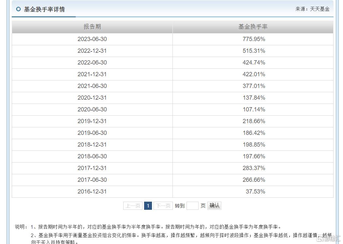Select the 218.66% turnover value
Image resolution: width=343 pixels, height=244 pixels.
(x=254, y=121)
